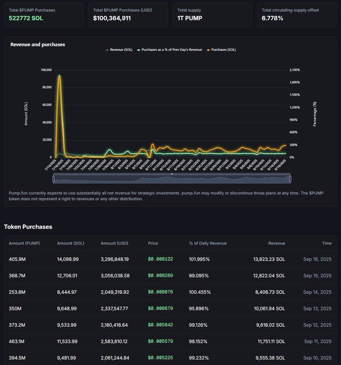The height and width of the screenshot is (365, 341).
Task: Click the Sep 16, 2025 date cell
Action: pyautogui.click(x=317, y=259)
